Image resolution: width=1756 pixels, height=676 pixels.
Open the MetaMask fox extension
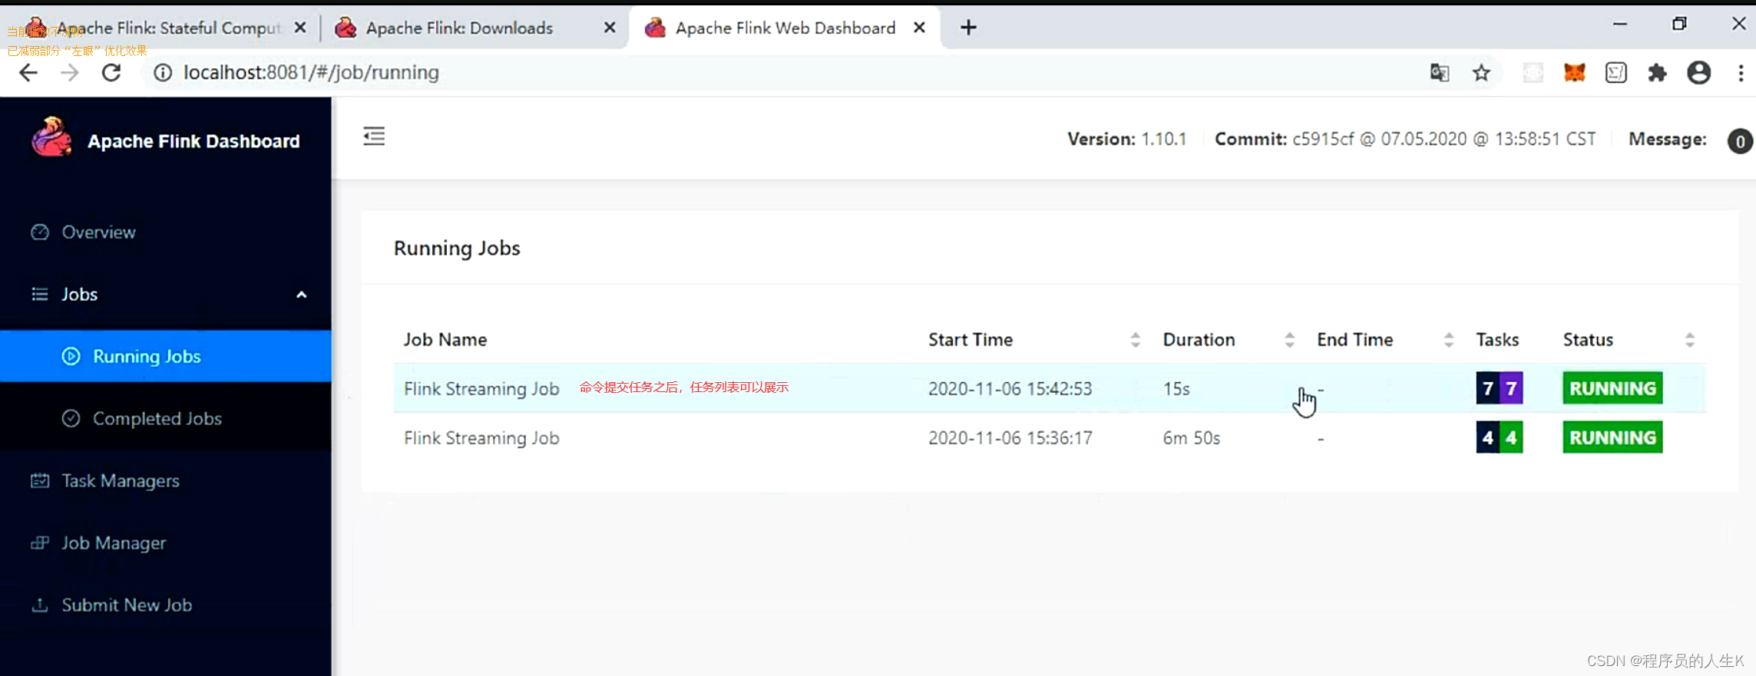tap(1575, 73)
